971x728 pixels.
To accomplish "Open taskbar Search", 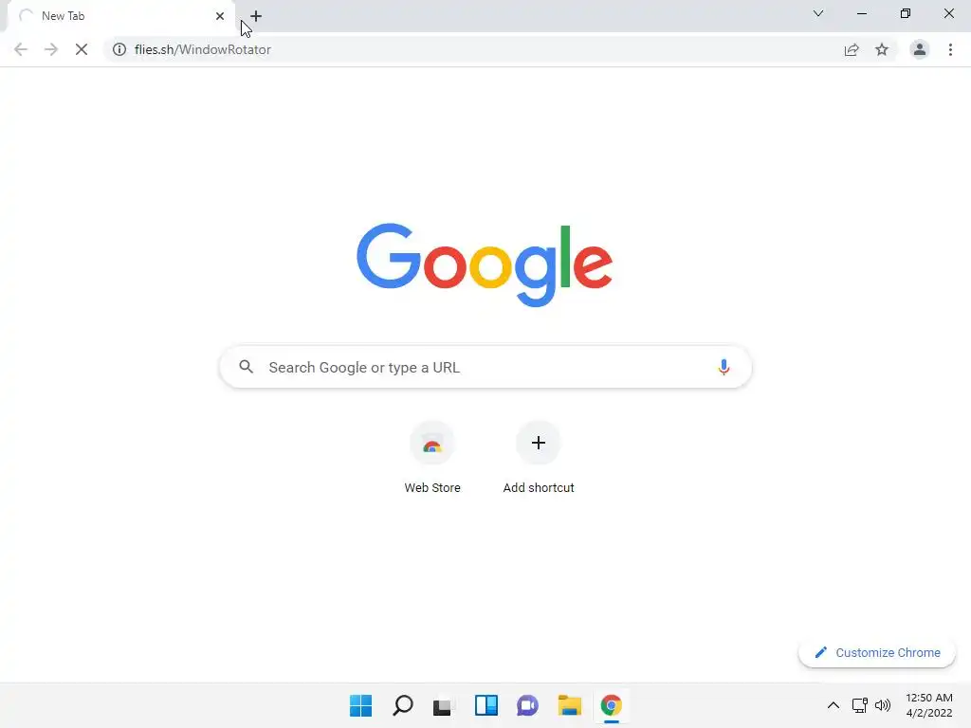I will coord(402,705).
